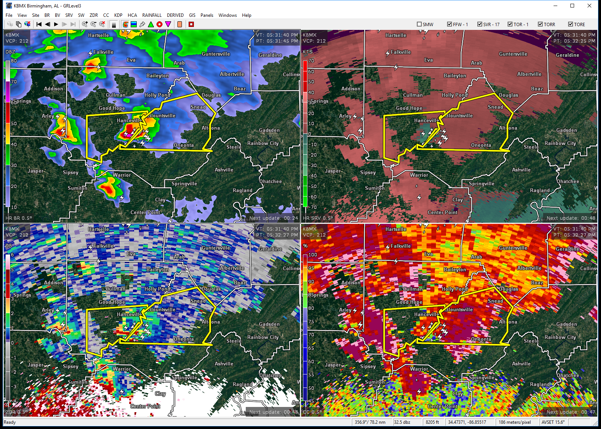Select the CC product menu

tap(106, 15)
